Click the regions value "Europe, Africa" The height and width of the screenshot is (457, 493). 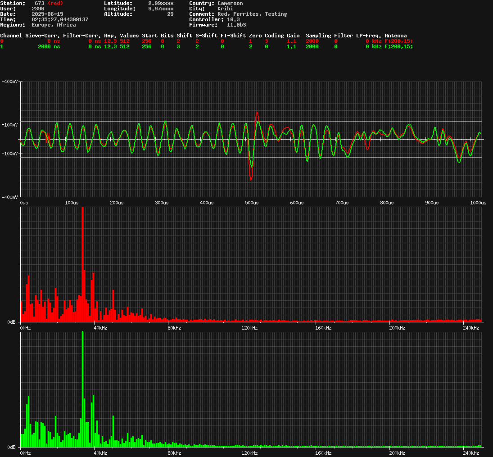pos(54,25)
